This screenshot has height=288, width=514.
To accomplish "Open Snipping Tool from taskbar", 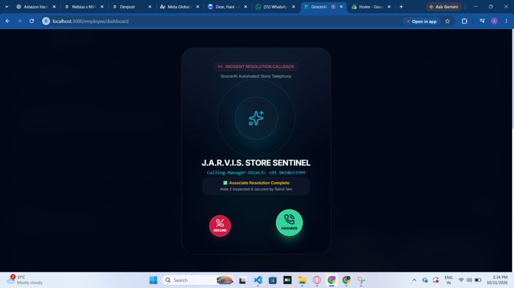I will pos(361,280).
